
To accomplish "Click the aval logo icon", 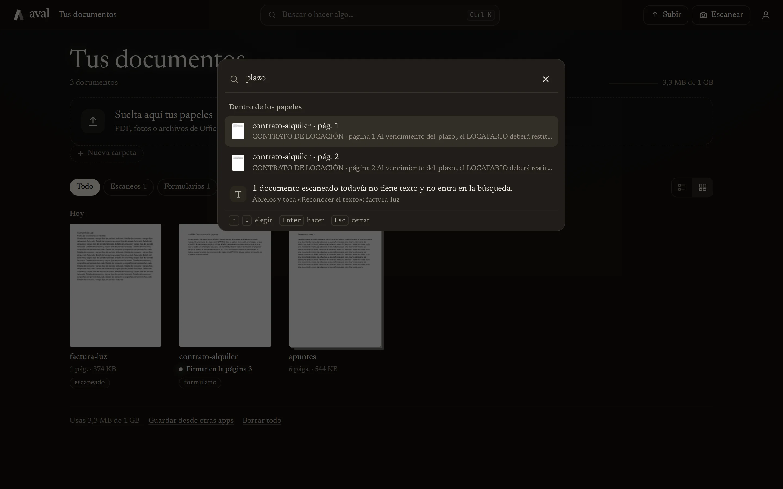I will coord(19,15).
